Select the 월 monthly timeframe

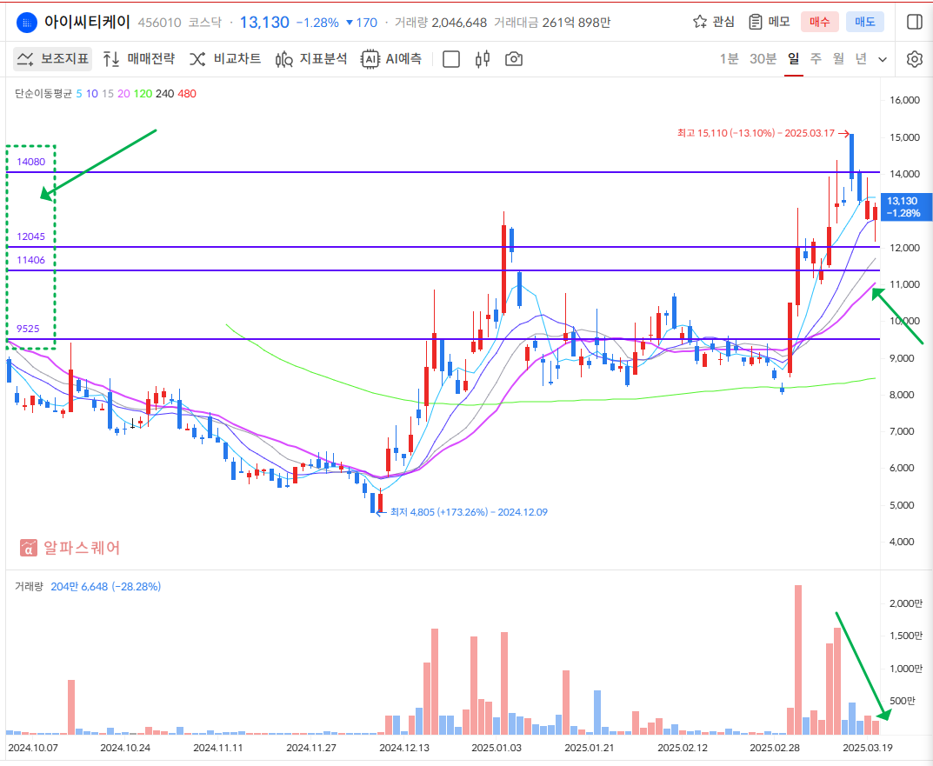coord(838,59)
